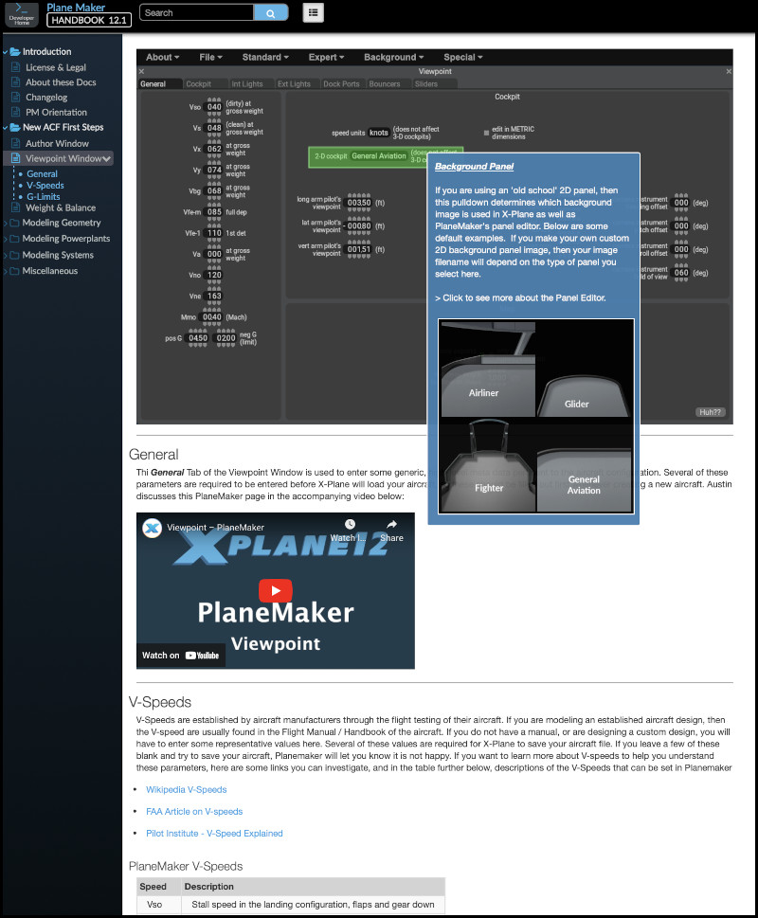This screenshot has height=918, width=758.
Task: Click the search magnifier button
Action: pyautogui.click(x=270, y=13)
